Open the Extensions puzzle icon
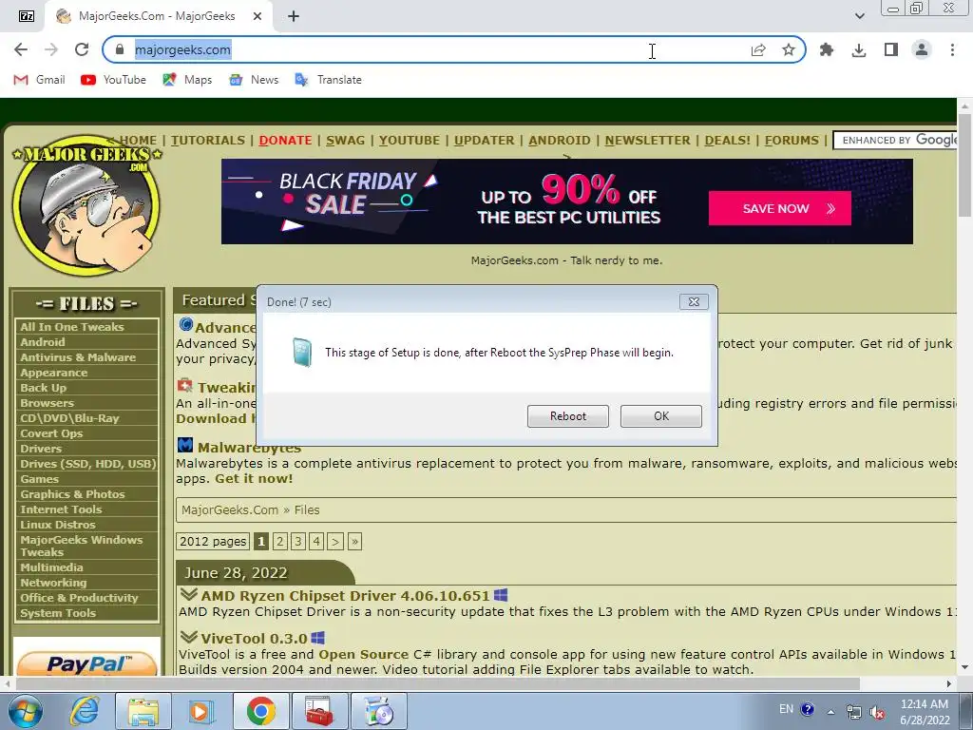Image resolution: width=973 pixels, height=730 pixels. (827, 49)
